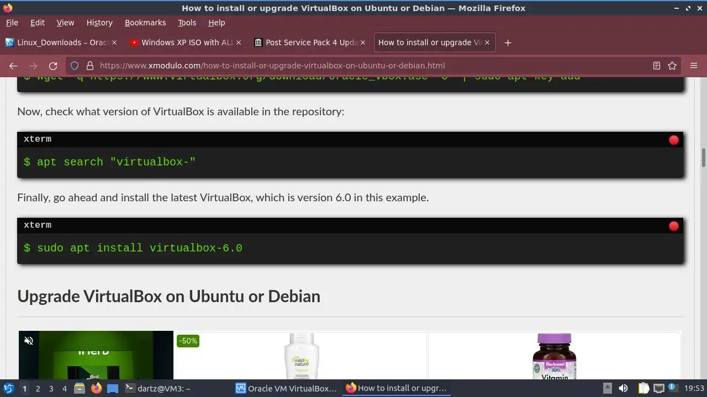707x397 pixels.
Task: Open the Bluebonnet Vitamin bottle ad
Action: [555, 355]
